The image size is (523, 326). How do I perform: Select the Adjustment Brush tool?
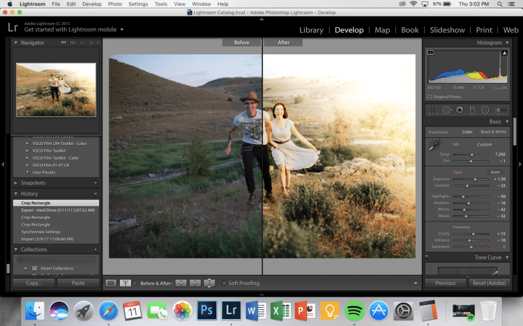500,109
